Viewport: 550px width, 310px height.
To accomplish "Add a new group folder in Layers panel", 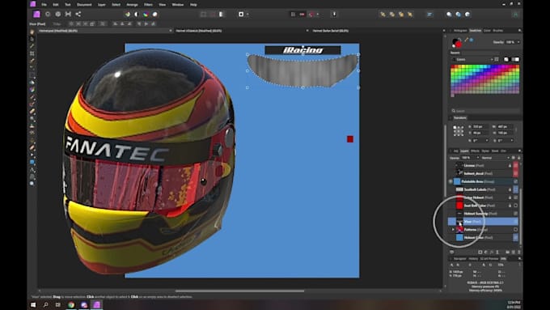I will coord(508,252).
